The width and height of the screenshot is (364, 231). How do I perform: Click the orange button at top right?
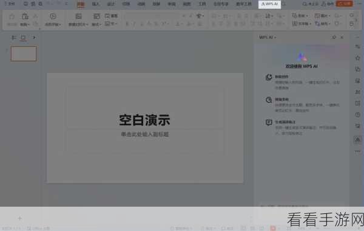coord(345,4)
